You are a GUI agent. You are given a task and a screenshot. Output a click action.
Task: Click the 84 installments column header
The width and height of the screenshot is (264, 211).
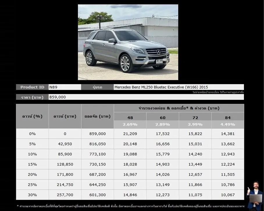click(x=228, y=116)
